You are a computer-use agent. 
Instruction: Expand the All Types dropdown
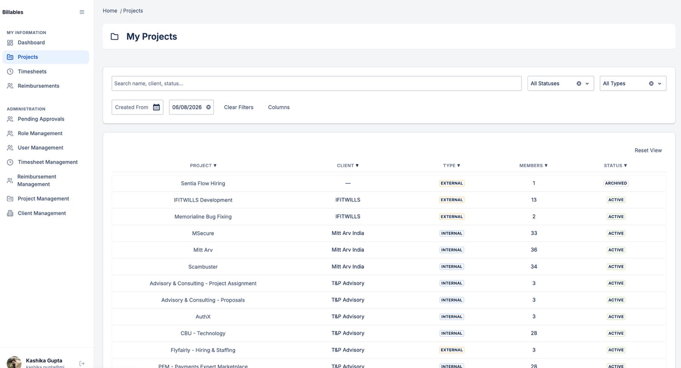[660, 83]
